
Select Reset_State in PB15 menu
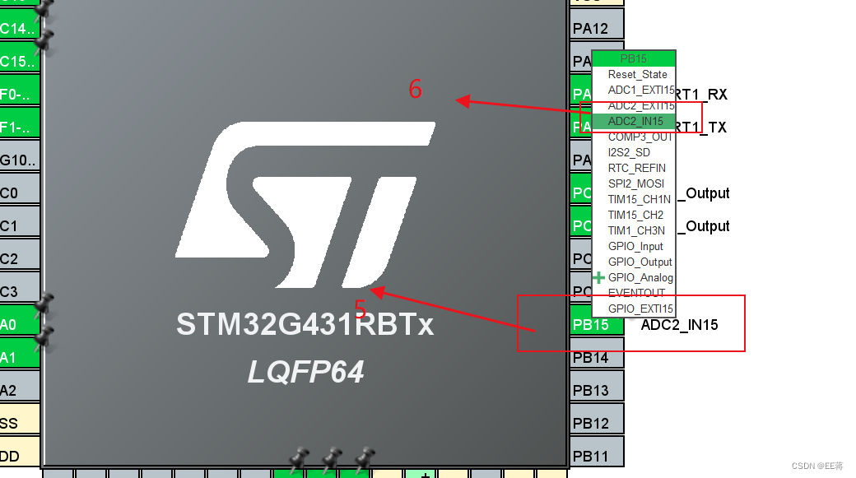point(637,74)
